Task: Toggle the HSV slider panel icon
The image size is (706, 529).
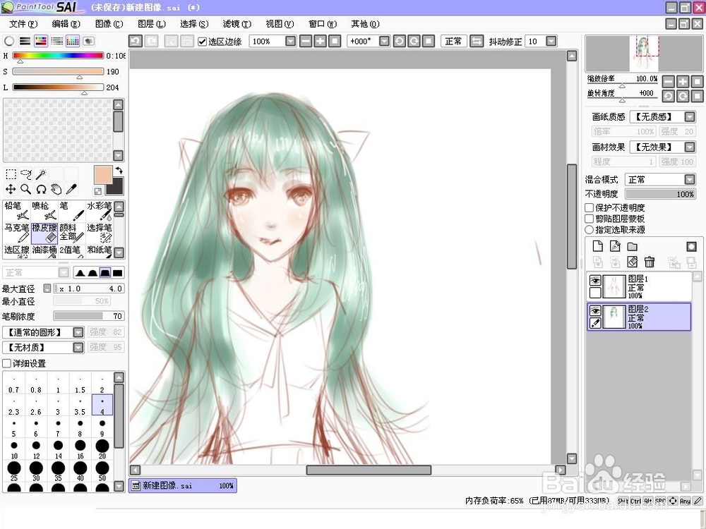Action: tap(41, 42)
